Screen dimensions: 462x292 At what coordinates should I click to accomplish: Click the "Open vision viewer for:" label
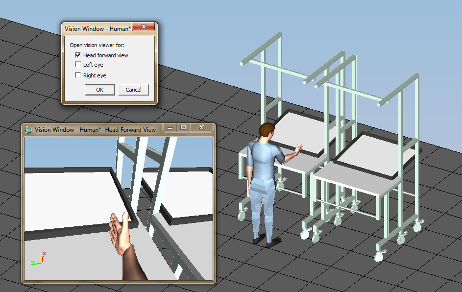pyautogui.click(x=97, y=45)
